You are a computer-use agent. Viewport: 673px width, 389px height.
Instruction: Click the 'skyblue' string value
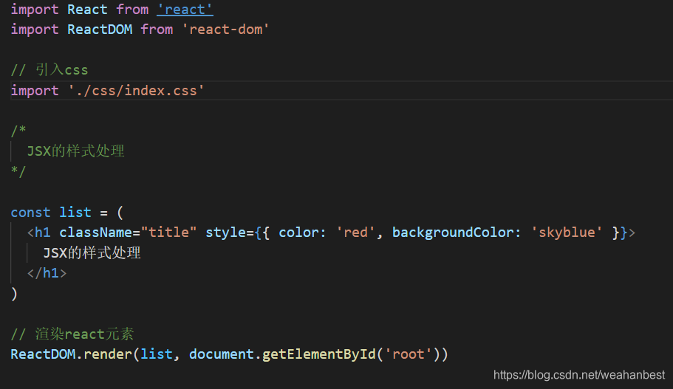(x=567, y=233)
